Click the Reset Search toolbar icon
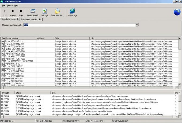This screenshot has height=123, width=182. point(33,11)
